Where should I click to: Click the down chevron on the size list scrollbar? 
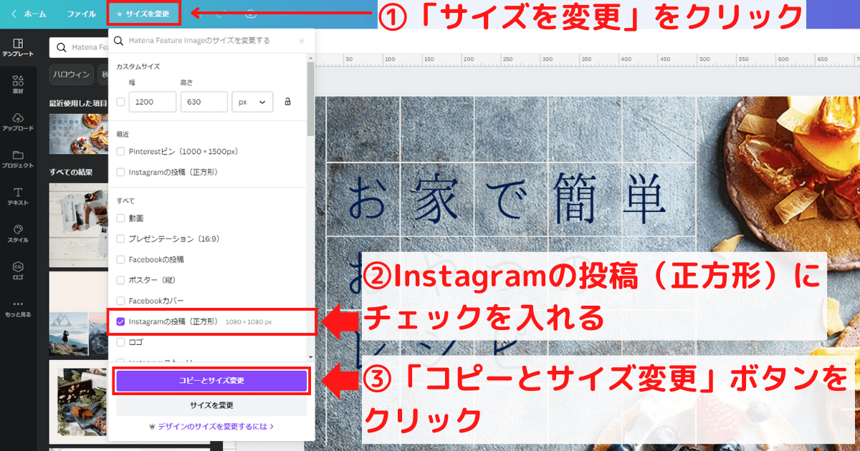pos(310,357)
